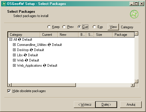Click the B... column header
Screen dimensions: 146x112
click(83, 35)
